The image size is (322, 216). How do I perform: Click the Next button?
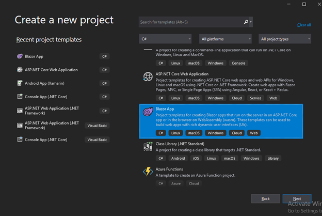point(297,198)
